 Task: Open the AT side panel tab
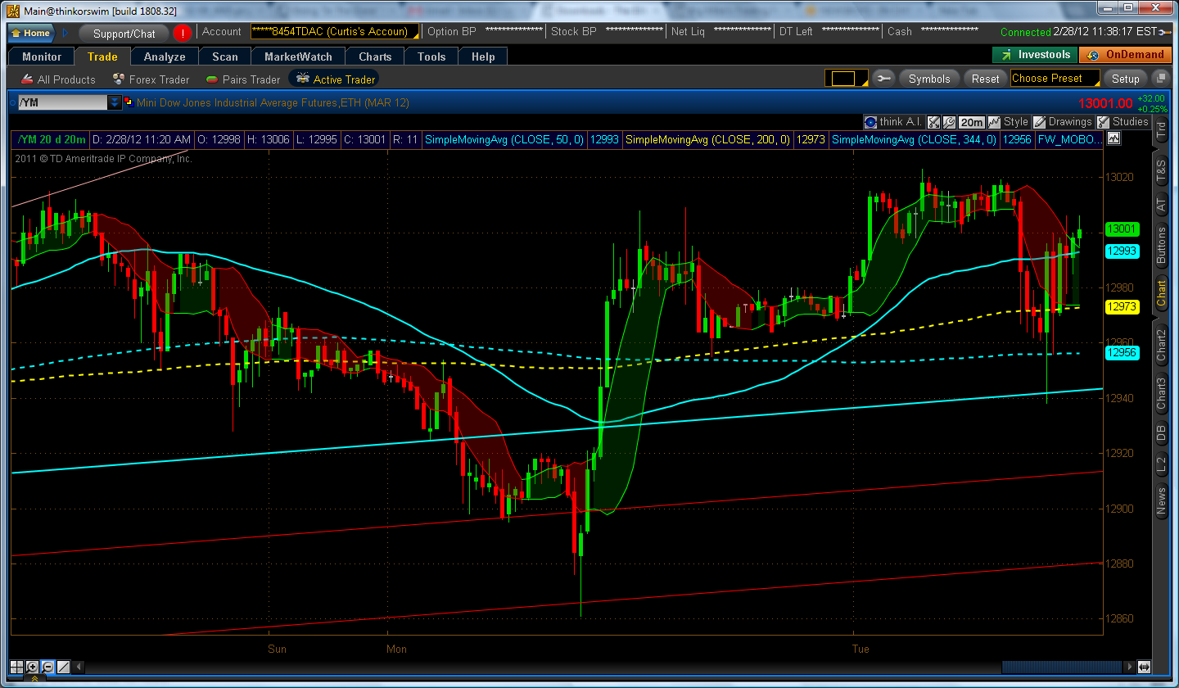(x=1161, y=206)
